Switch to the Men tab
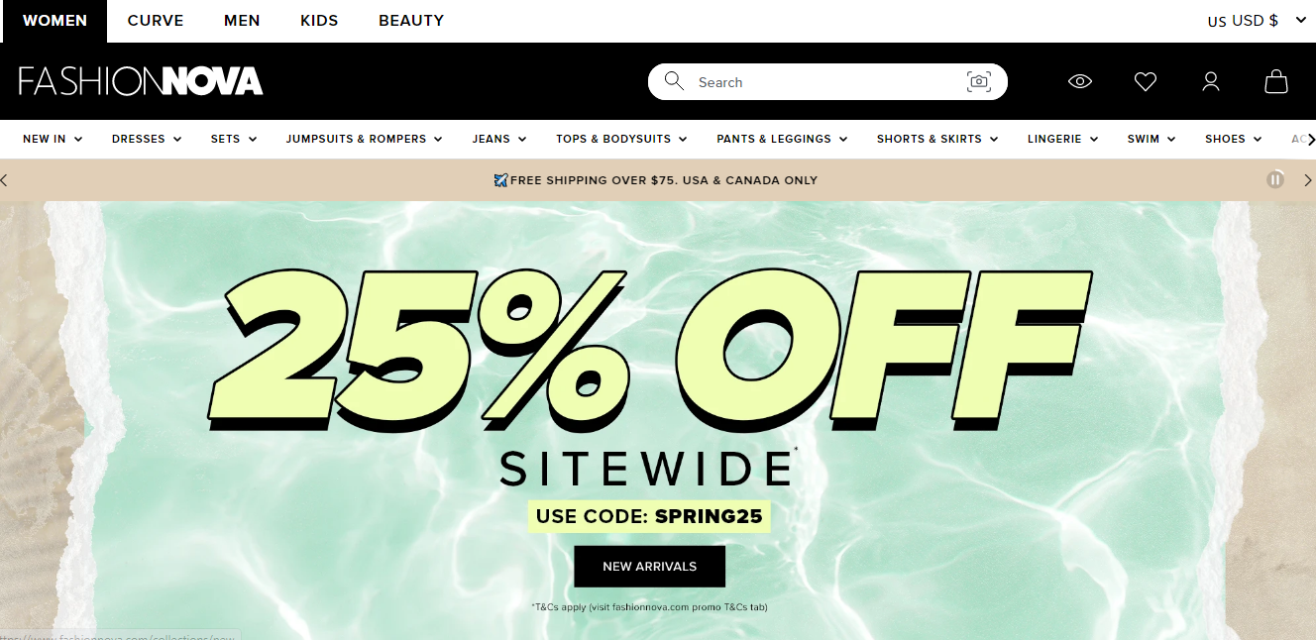 (242, 21)
